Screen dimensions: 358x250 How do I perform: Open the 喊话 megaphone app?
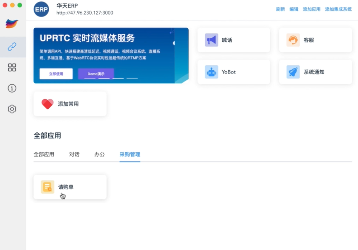click(234, 40)
